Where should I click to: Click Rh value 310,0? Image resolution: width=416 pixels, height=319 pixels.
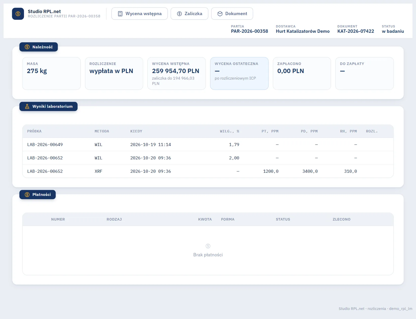tap(350, 171)
